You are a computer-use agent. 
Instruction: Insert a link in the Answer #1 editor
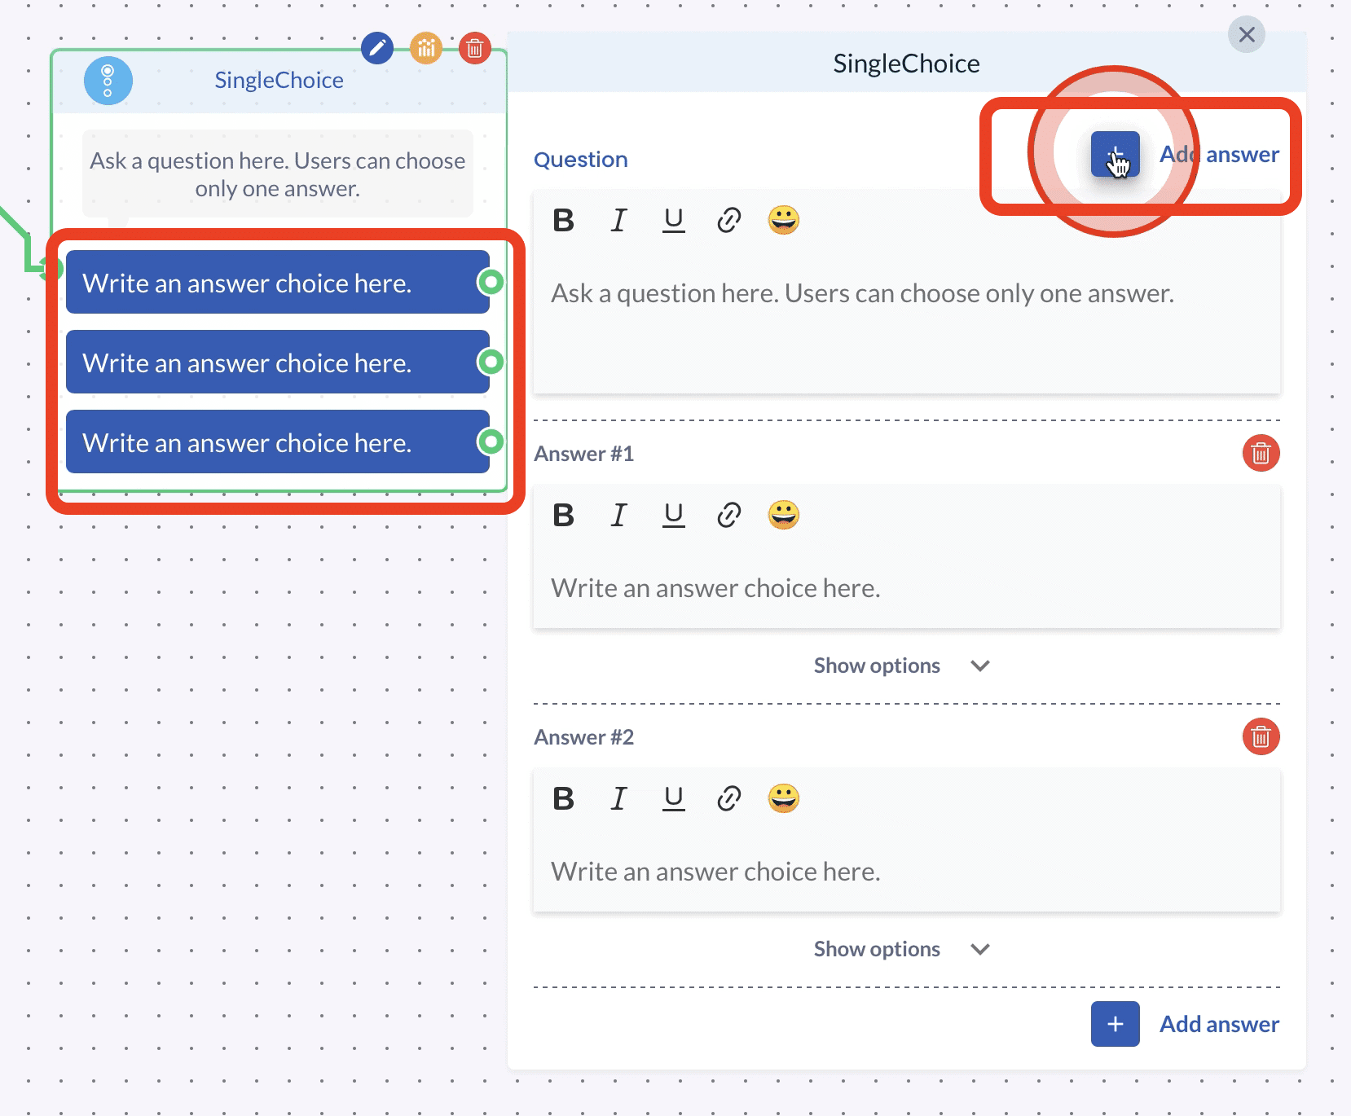pyautogui.click(x=728, y=515)
